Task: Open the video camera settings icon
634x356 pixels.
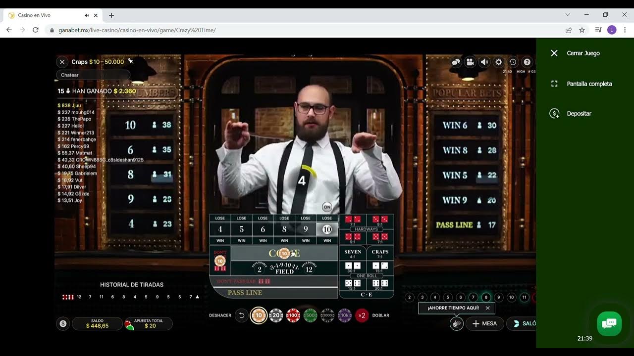Action: pos(470,62)
